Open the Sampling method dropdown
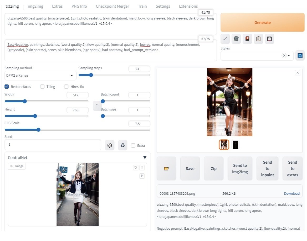Image resolution: width=307 pixels, height=241 pixels. point(40,76)
